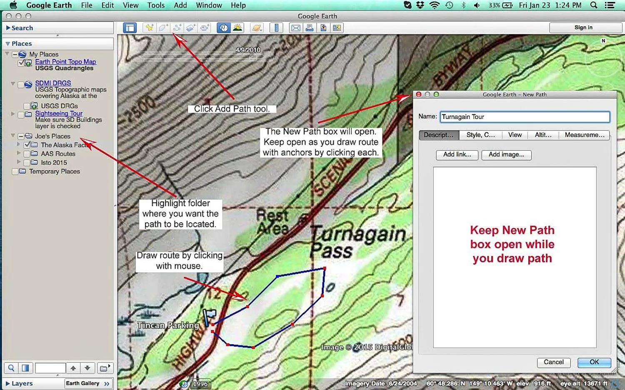
Task: Open Notification Center list icon
Action: coord(610,5)
